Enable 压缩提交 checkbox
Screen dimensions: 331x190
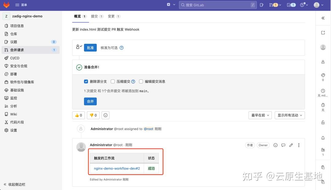pyautogui.click(x=113, y=81)
